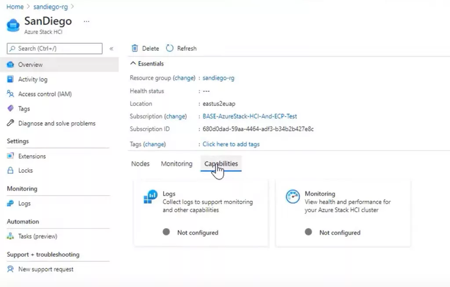Open Diagnose and solve problems
The height and width of the screenshot is (287, 450).
[57, 124]
